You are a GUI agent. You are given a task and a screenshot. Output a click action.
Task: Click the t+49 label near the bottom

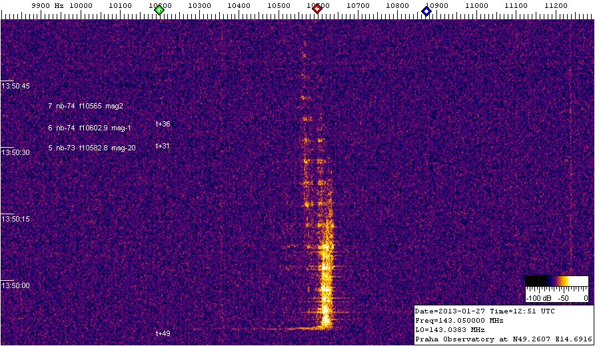point(163,333)
